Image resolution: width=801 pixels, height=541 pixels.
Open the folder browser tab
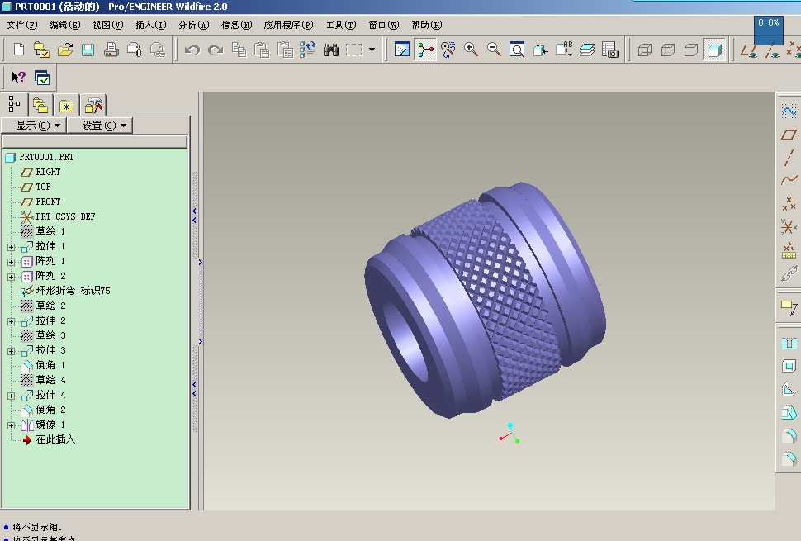(40, 106)
